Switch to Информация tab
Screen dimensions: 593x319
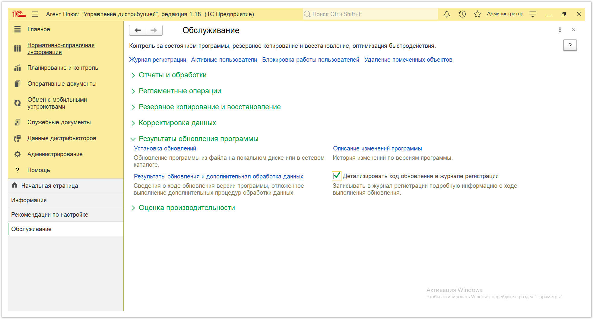tap(66, 200)
